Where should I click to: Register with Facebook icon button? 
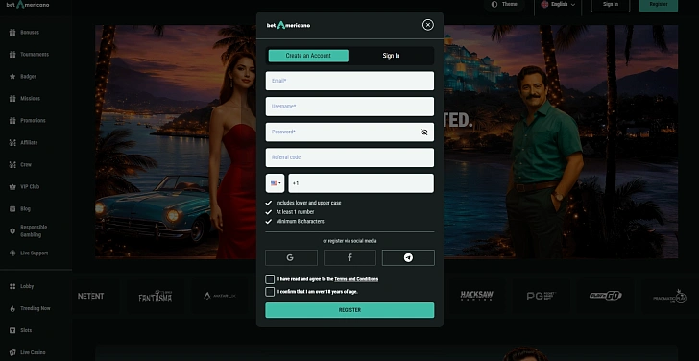click(349, 257)
